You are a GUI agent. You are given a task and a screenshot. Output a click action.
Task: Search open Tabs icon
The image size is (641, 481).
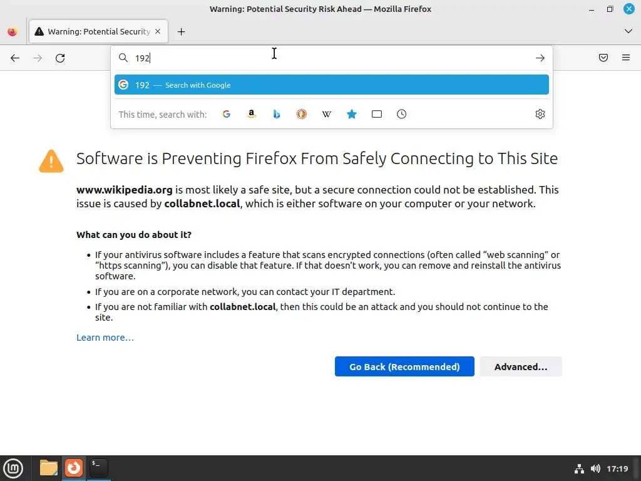point(377,114)
